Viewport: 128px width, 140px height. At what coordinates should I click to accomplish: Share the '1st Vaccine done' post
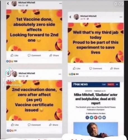pyautogui.click(x=54, y=55)
